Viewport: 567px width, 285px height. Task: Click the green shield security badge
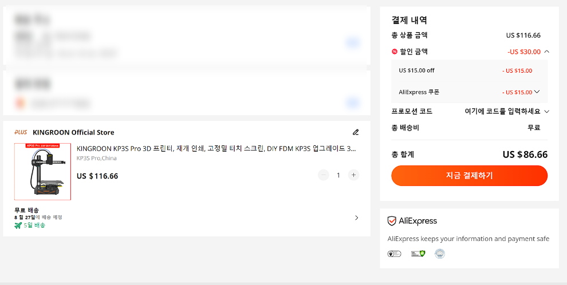click(417, 254)
